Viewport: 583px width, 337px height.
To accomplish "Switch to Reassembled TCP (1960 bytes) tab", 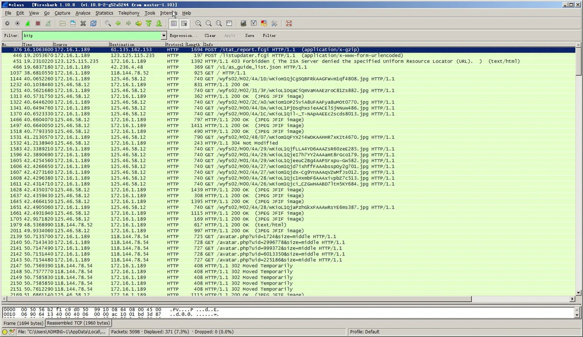I will coord(78,323).
